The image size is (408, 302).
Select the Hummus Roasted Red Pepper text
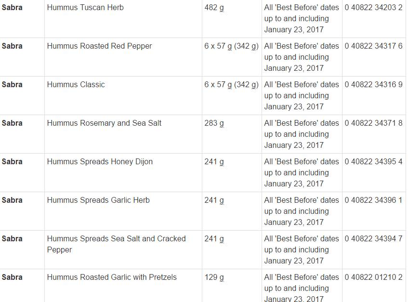(x=99, y=46)
